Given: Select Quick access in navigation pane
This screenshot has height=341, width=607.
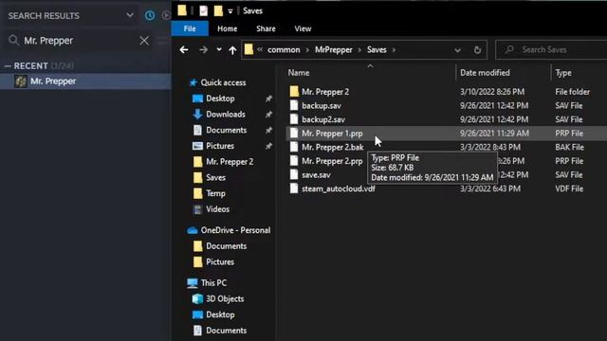Looking at the screenshot, I should [x=223, y=82].
